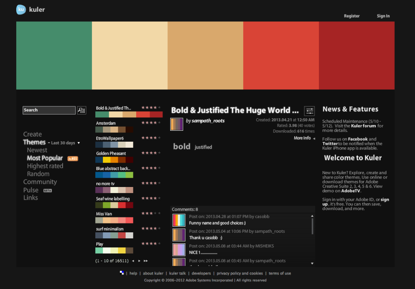
Task: Show Highest rated themes
Action: [x=45, y=166]
